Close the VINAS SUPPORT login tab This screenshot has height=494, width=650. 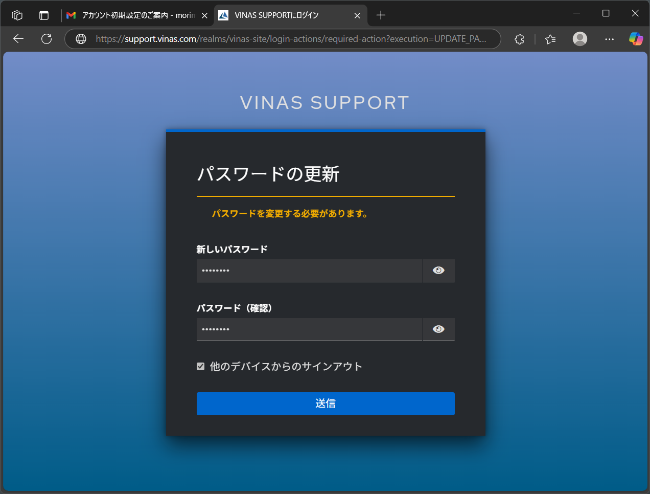[357, 16]
